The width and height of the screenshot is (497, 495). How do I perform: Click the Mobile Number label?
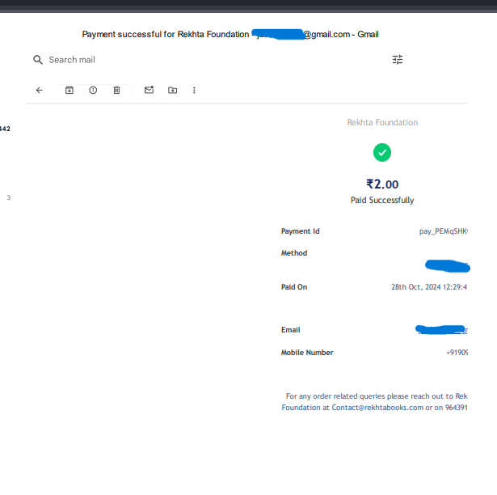click(307, 353)
